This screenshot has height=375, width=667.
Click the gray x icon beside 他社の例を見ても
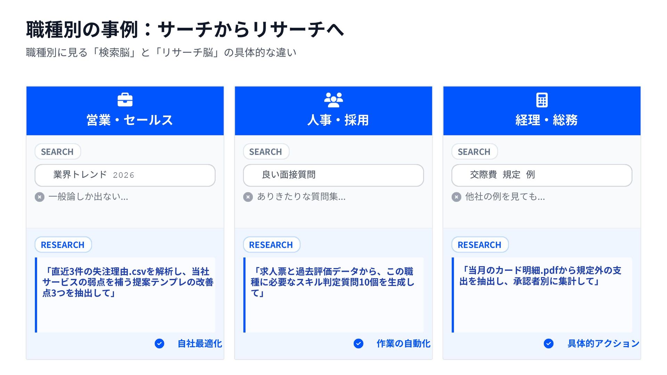tap(456, 197)
